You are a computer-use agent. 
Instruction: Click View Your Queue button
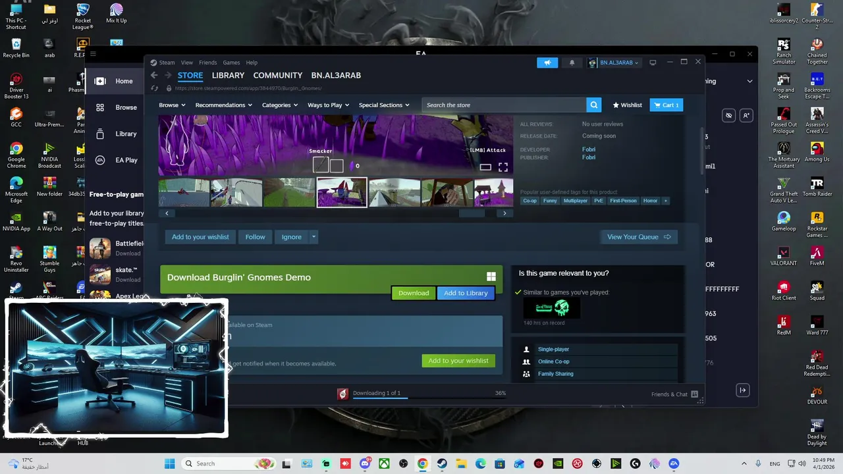click(639, 237)
